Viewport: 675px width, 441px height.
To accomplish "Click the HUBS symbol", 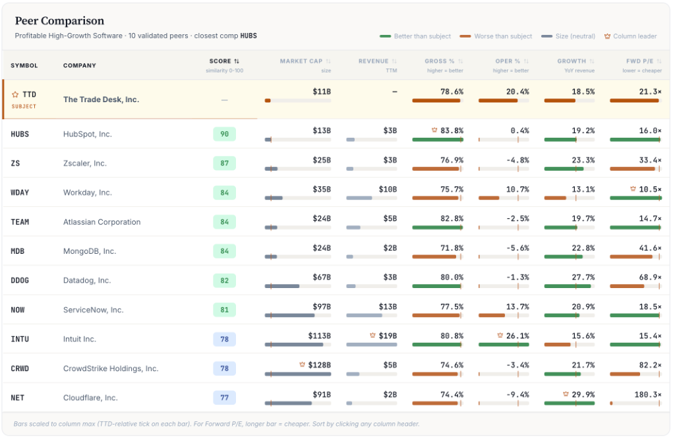I will (x=20, y=134).
